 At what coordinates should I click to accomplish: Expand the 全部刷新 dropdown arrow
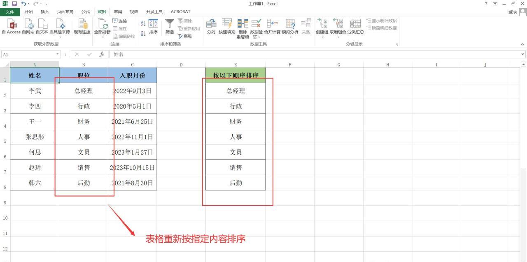[103, 37]
